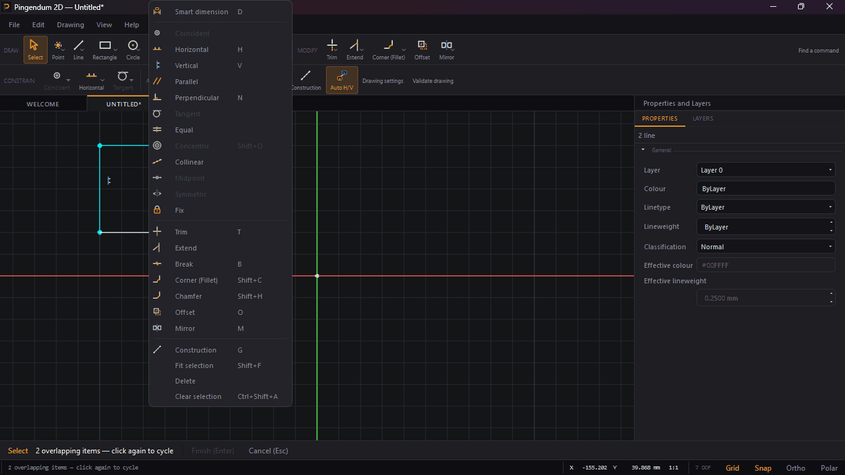The height and width of the screenshot is (475, 845).
Task: Click Validate drawing
Action: coord(433,81)
